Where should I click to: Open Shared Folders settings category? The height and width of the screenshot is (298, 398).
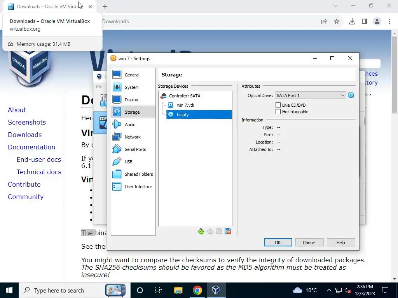point(133,174)
